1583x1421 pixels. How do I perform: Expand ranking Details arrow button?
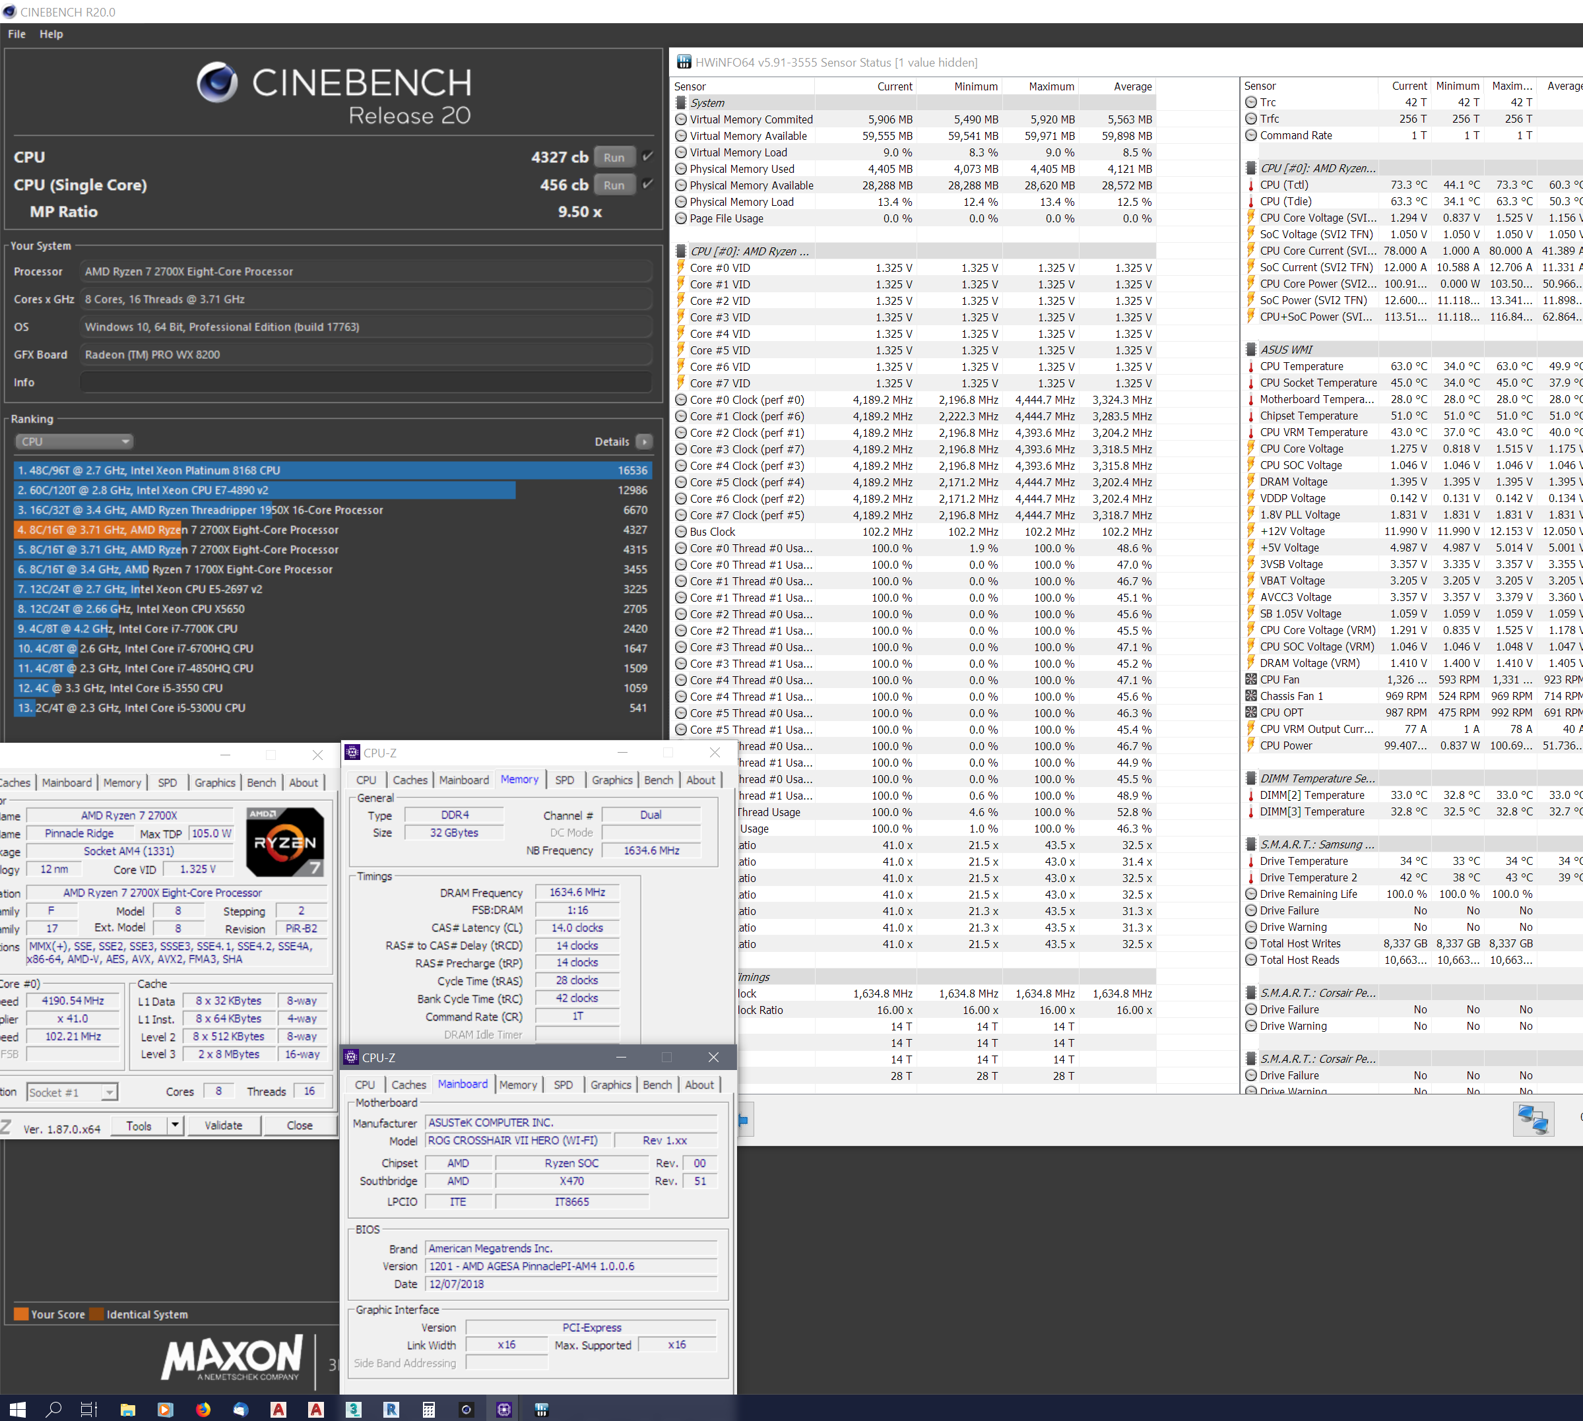(x=644, y=442)
